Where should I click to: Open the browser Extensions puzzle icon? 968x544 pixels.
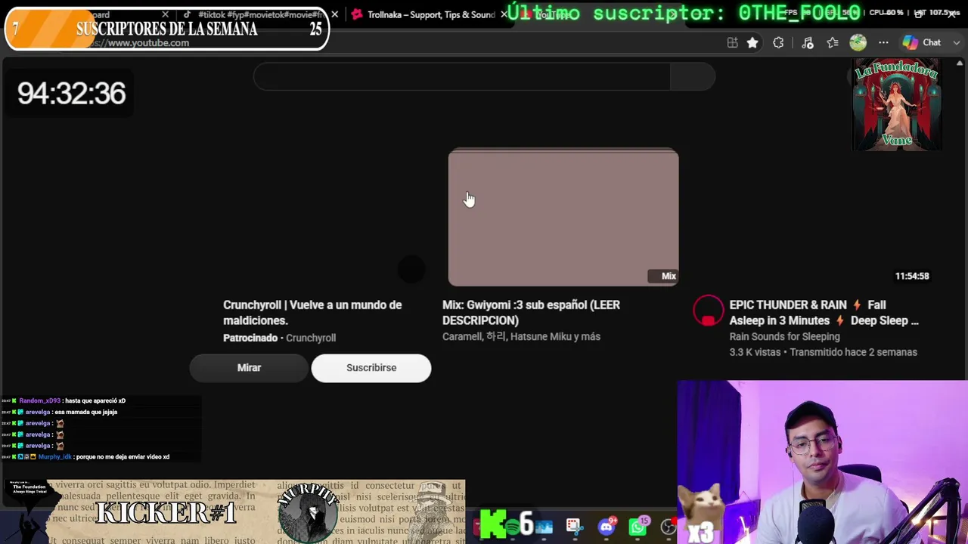pos(778,43)
